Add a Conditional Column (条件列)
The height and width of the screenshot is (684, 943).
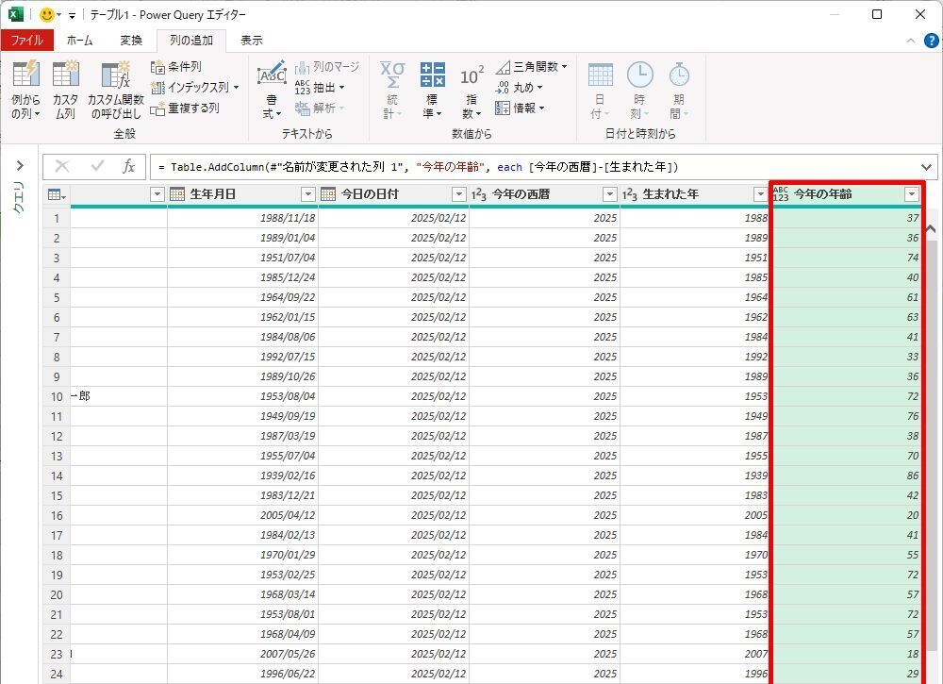[x=176, y=67]
